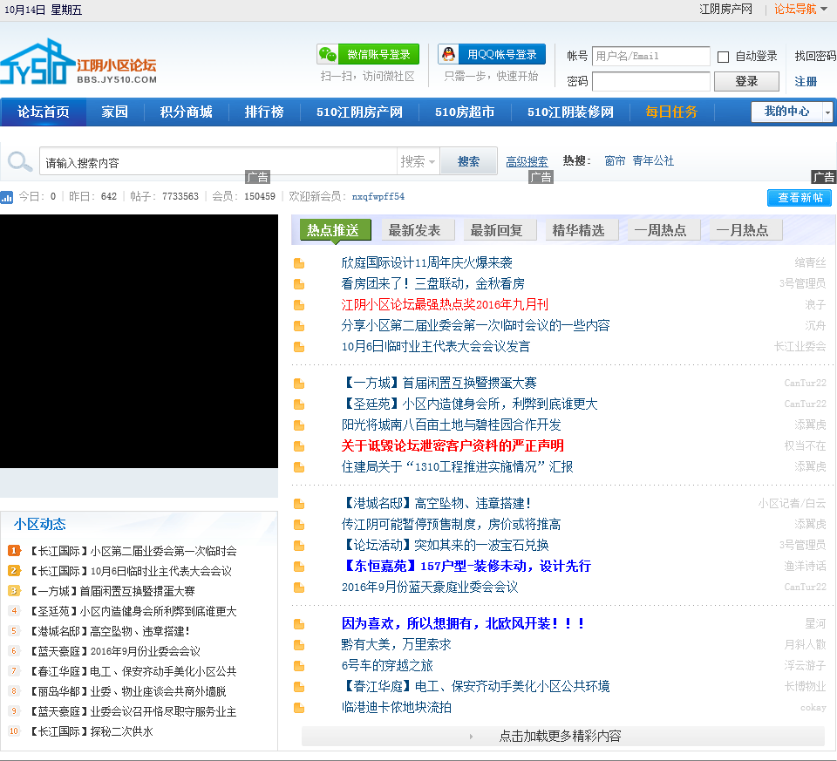
Task: Open 排行榜 in navigation bar
Action: point(263,112)
